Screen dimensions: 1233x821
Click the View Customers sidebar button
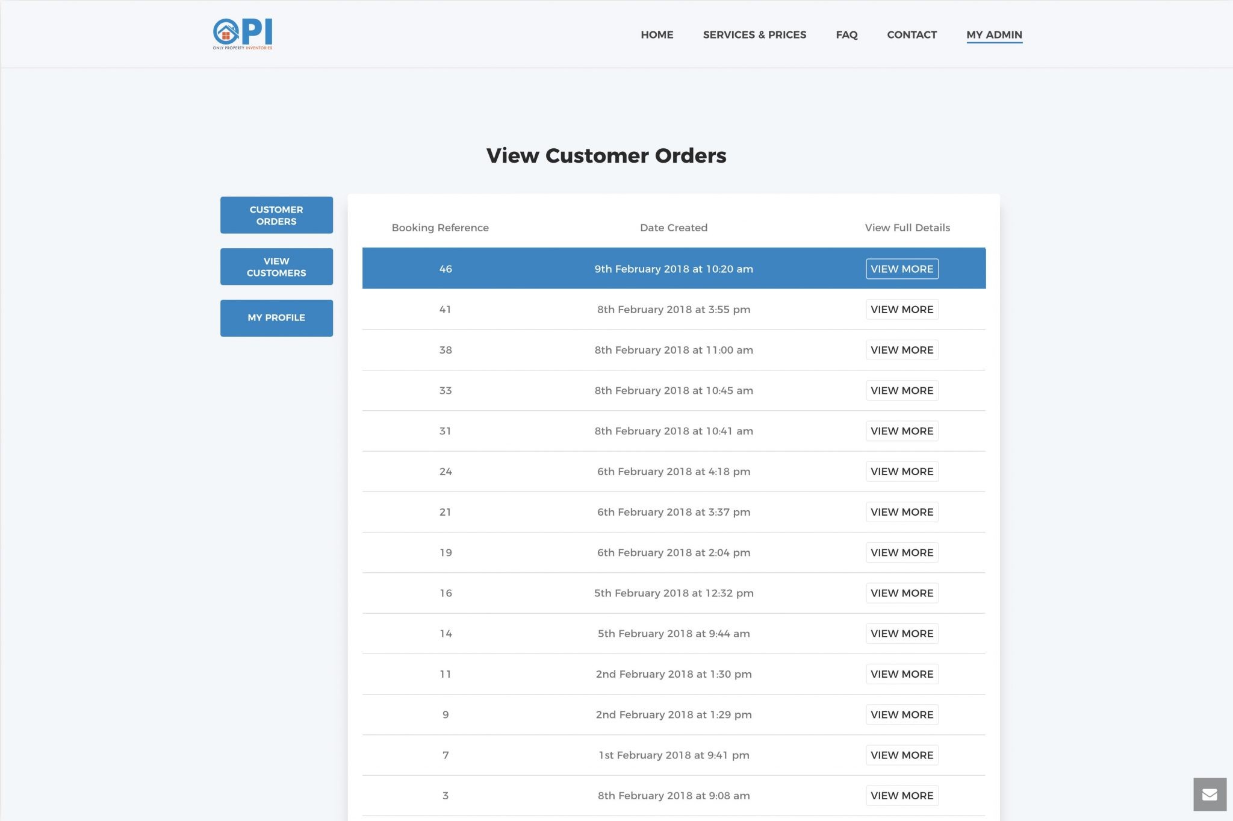[x=276, y=267]
